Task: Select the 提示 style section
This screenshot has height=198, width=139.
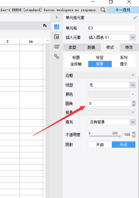Action: tap(124, 64)
